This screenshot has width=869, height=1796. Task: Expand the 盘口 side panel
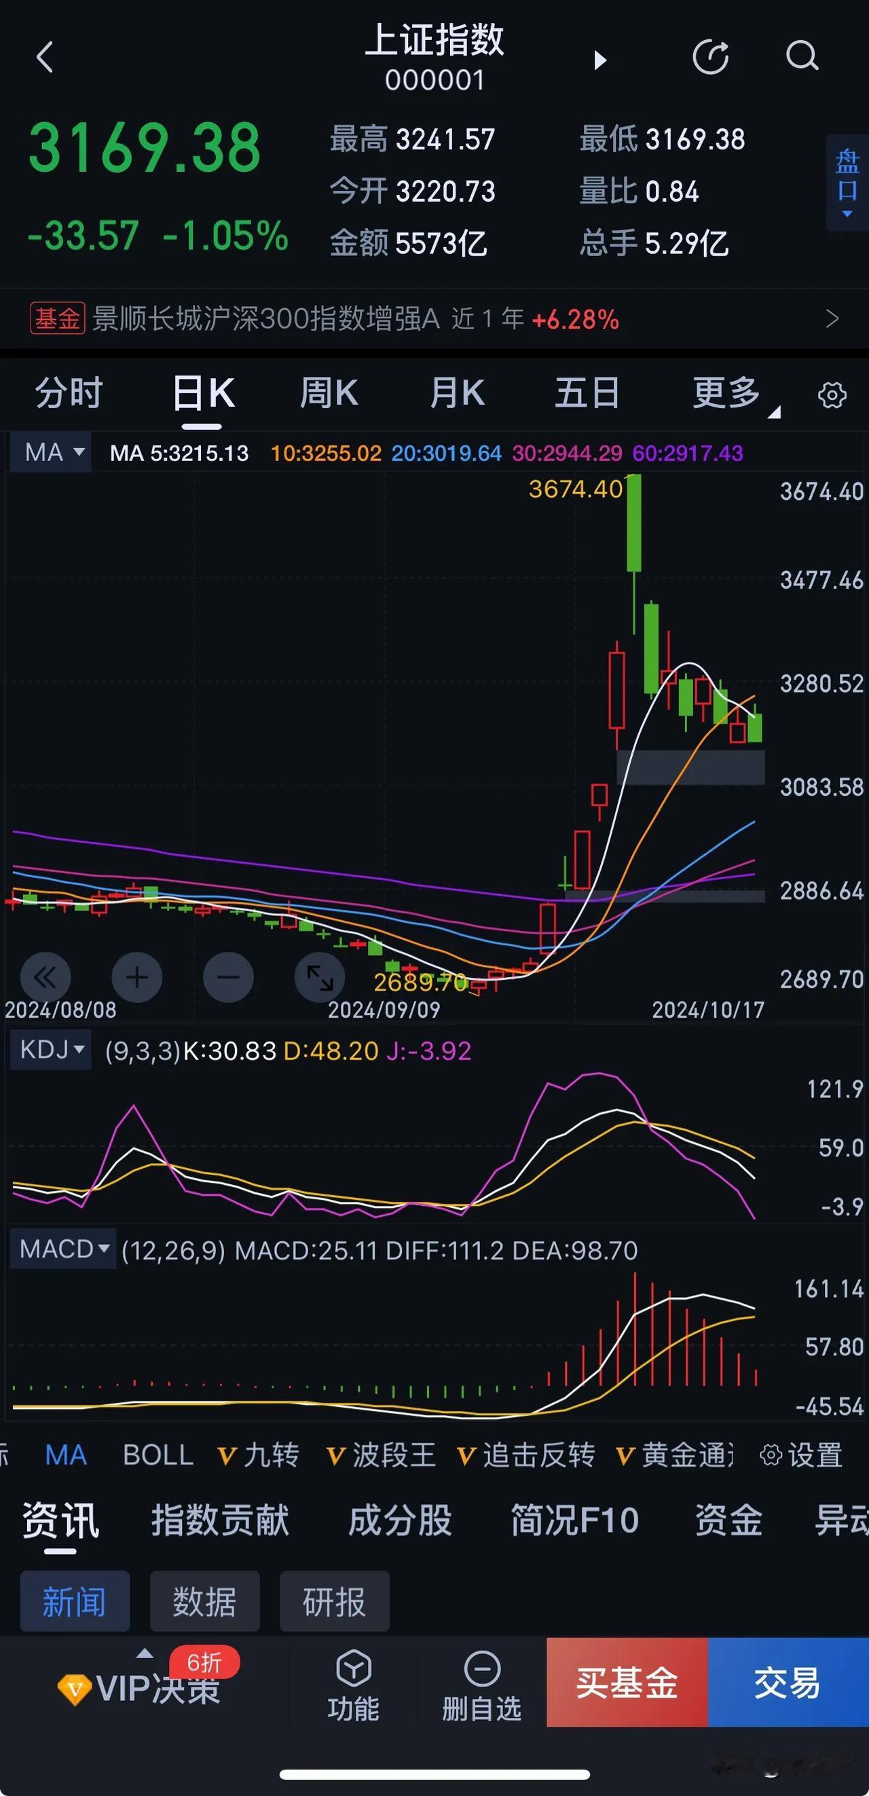click(x=847, y=183)
